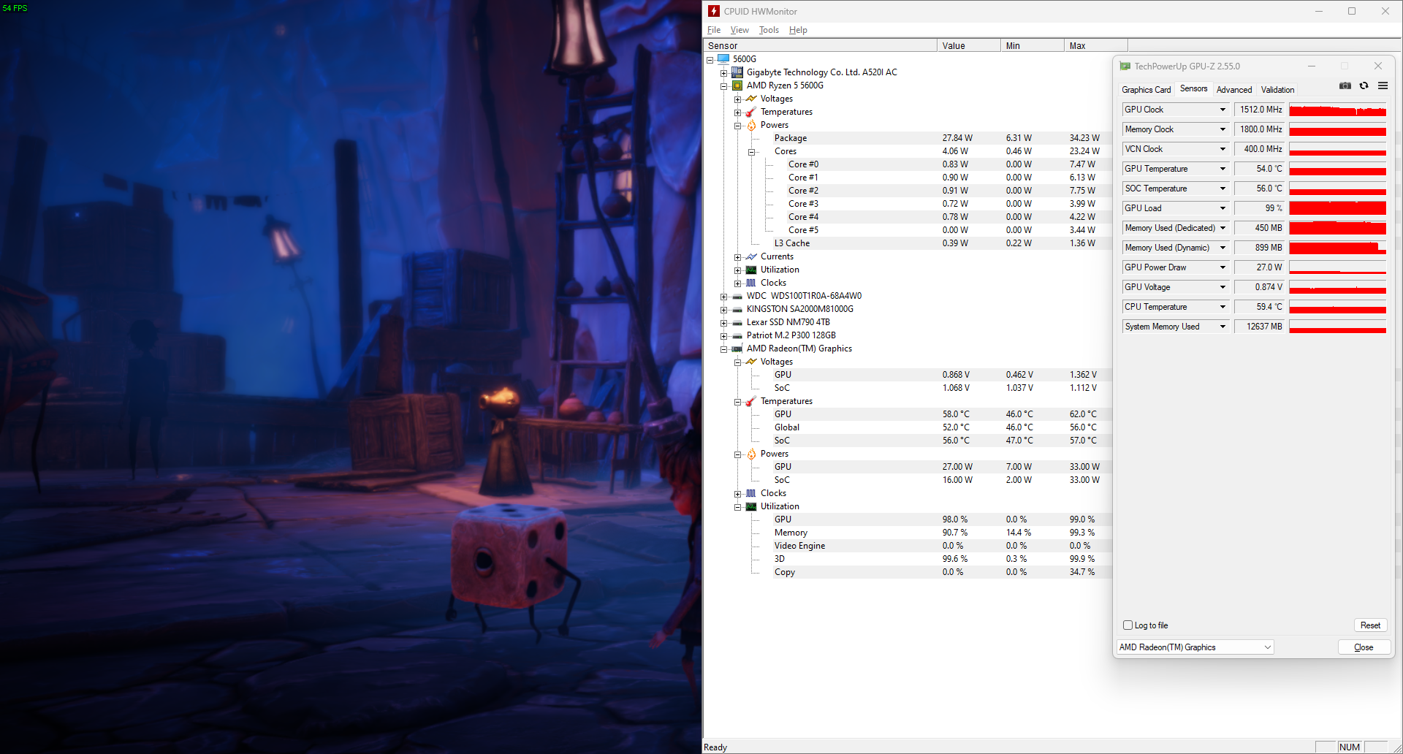
Task: Click the Max column header
Action: pyautogui.click(x=1095, y=45)
